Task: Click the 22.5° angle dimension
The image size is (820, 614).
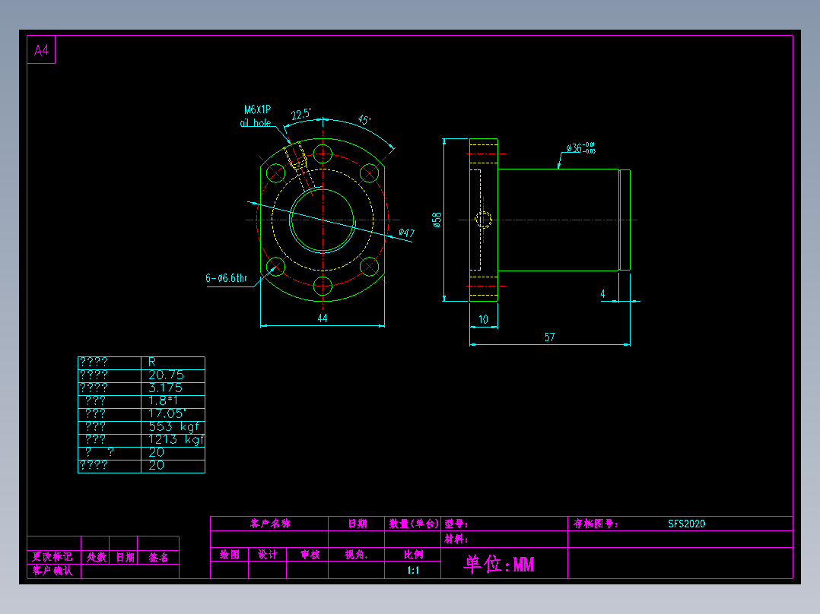Action: click(x=301, y=114)
